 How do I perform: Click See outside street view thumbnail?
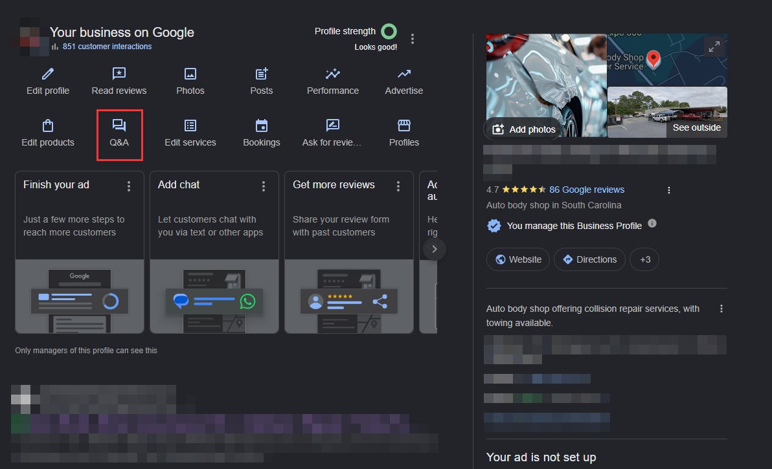pyautogui.click(x=667, y=112)
